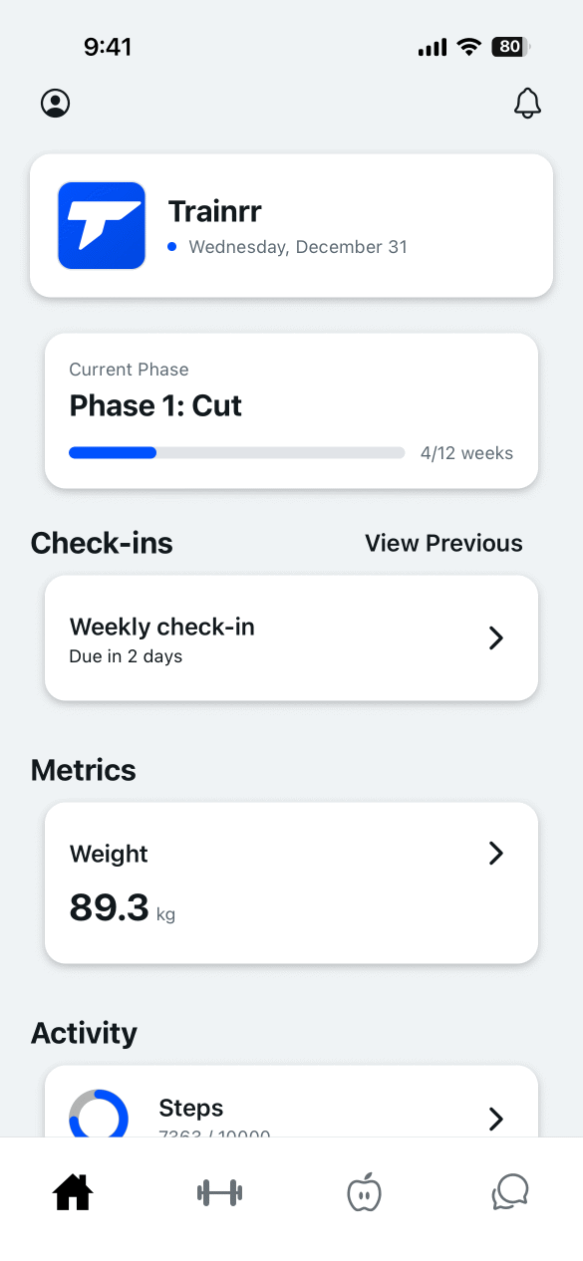Viewport: 583px width, 1261px height.
Task: Click the 4/12 weeks progress bar
Action: tap(236, 452)
